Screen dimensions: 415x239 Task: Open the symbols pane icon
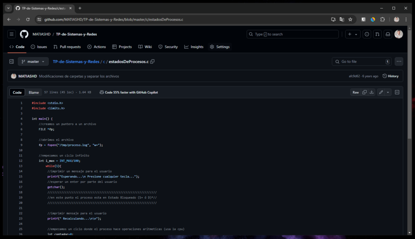pyautogui.click(x=397, y=92)
